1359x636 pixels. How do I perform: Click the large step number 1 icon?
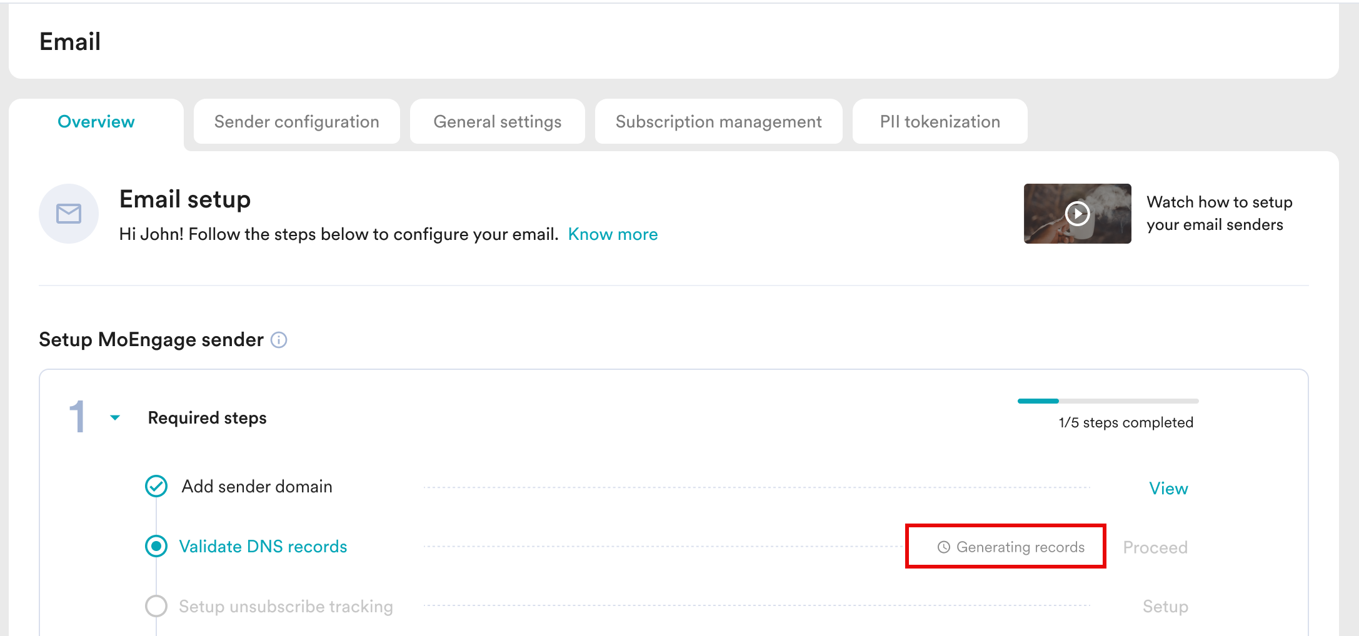[77, 417]
